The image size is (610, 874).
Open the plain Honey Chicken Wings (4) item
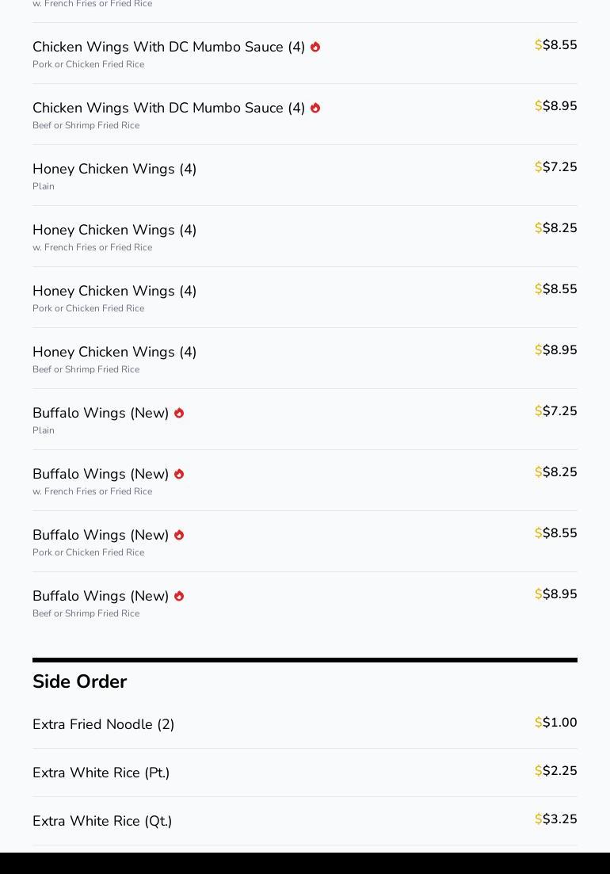point(115,169)
